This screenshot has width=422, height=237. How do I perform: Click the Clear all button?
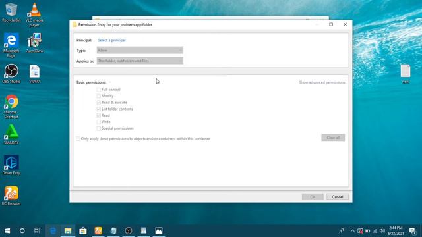(333, 138)
